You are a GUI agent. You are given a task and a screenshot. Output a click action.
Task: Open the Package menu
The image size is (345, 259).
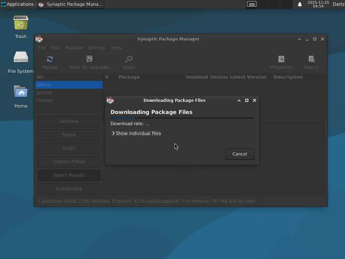tap(74, 48)
